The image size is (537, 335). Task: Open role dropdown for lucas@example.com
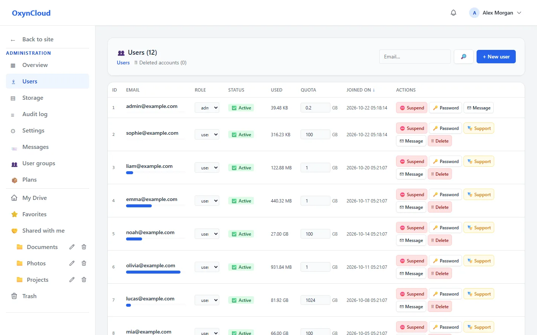point(207,300)
